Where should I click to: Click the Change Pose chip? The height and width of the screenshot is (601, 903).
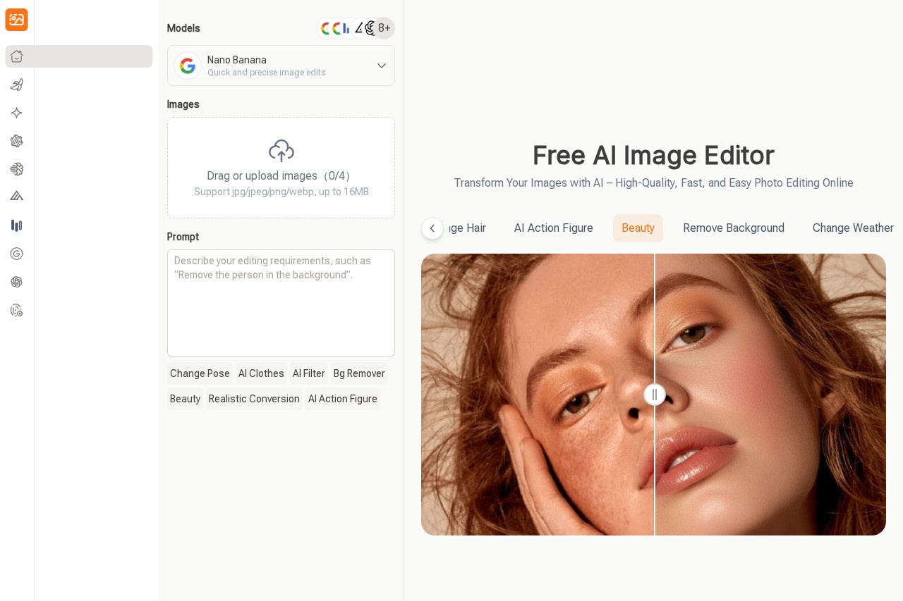[x=200, y=373]
